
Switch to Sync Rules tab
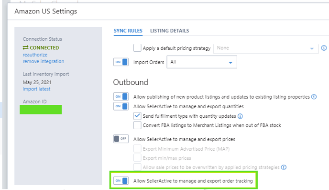pos(128,31)
